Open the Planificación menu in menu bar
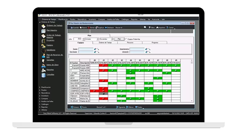Screen dimensions: 237x135 tap(63, 20)
